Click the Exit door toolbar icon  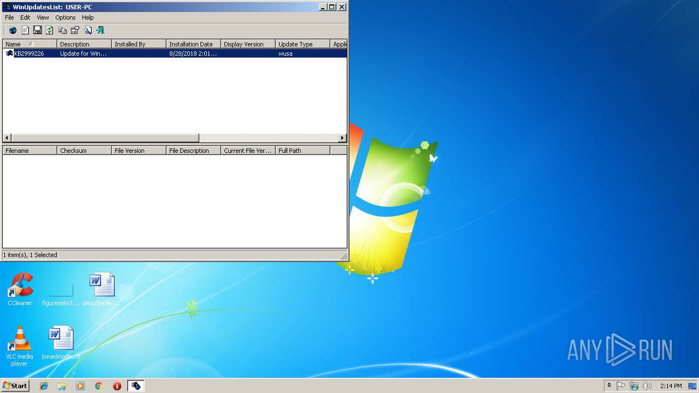(100, 31)
